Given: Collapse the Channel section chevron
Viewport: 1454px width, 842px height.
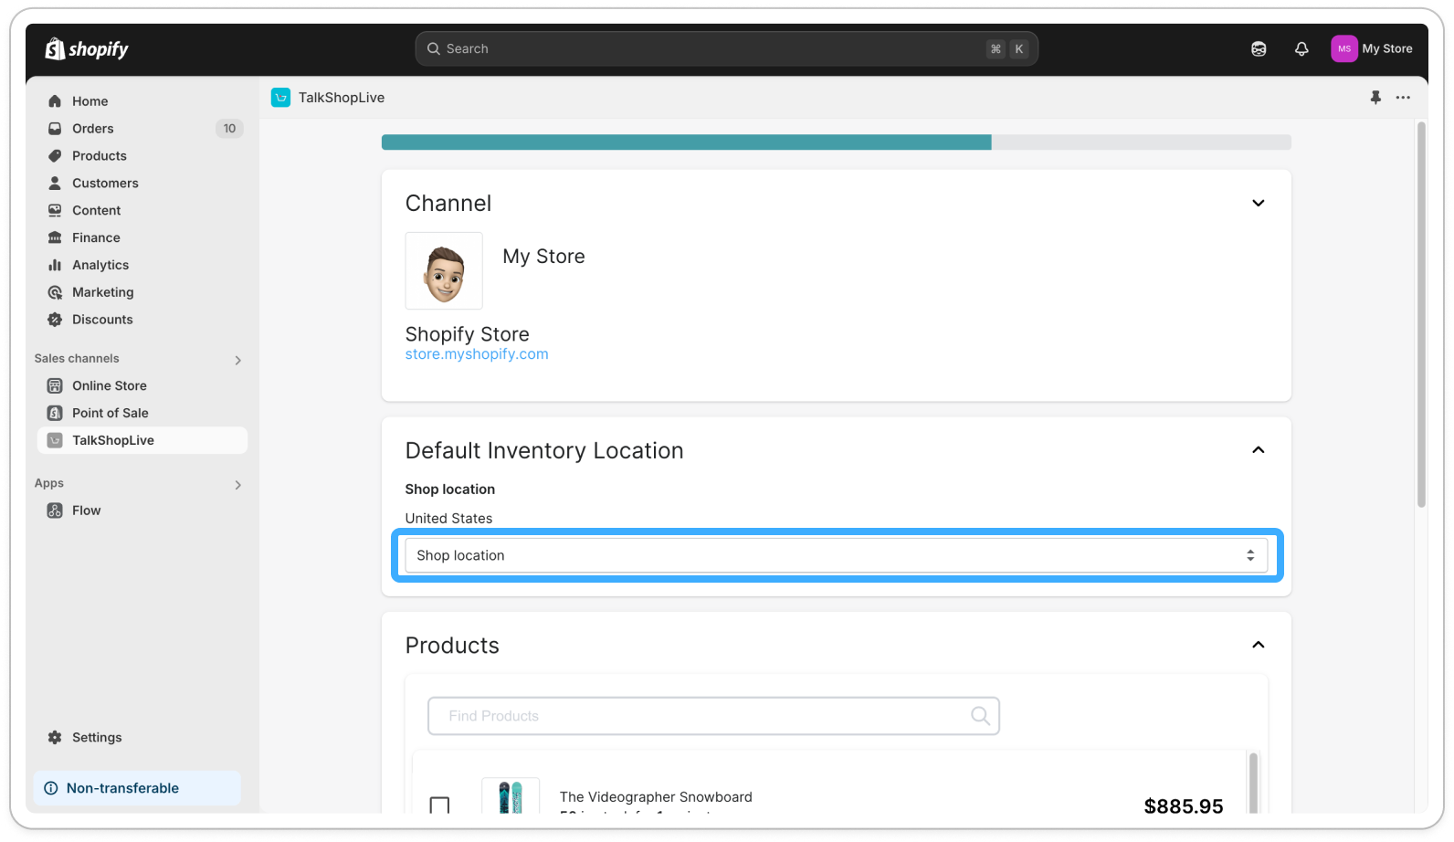Looking at the screenshot, I should tap(1258, 203).
